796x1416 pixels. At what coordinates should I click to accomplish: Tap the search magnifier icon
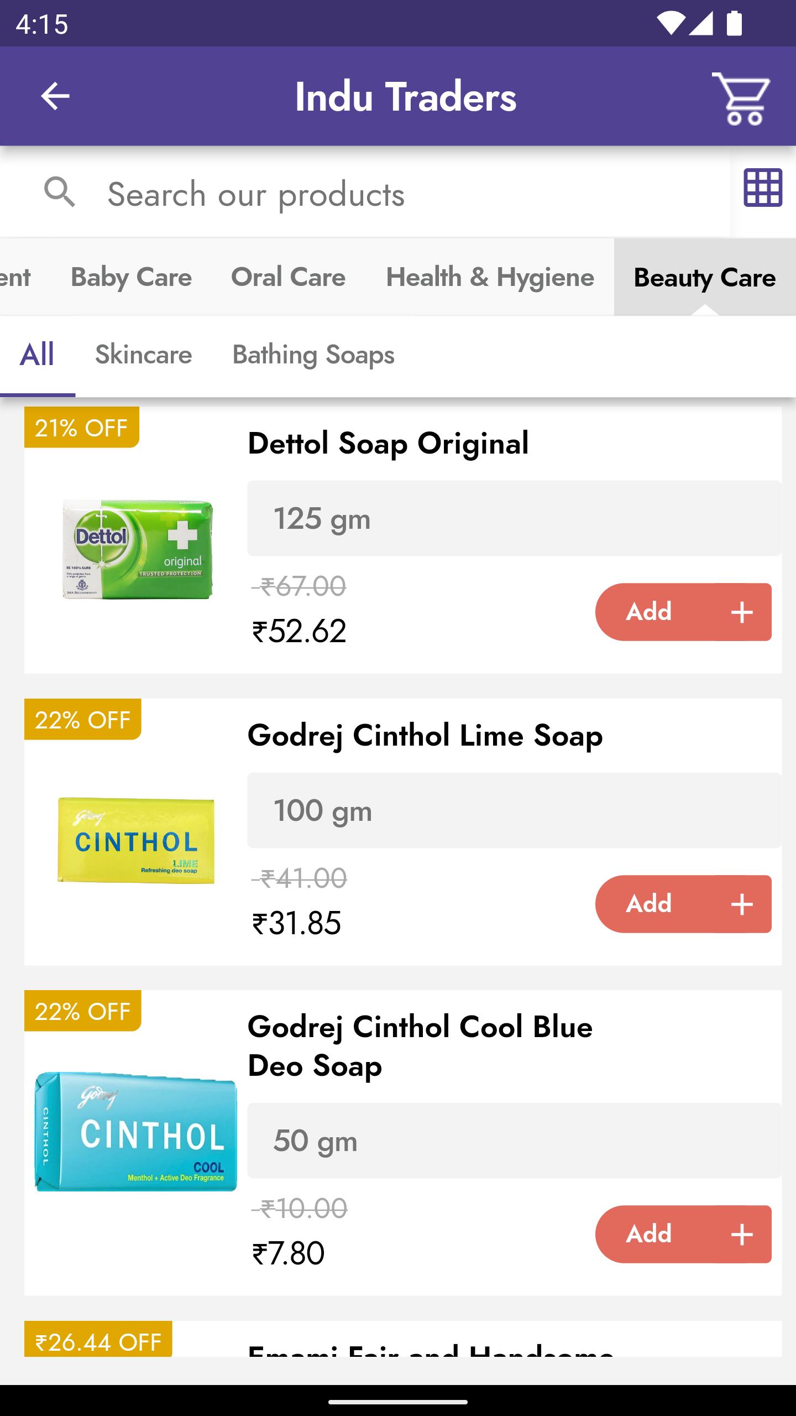click(x=60, y=192)
